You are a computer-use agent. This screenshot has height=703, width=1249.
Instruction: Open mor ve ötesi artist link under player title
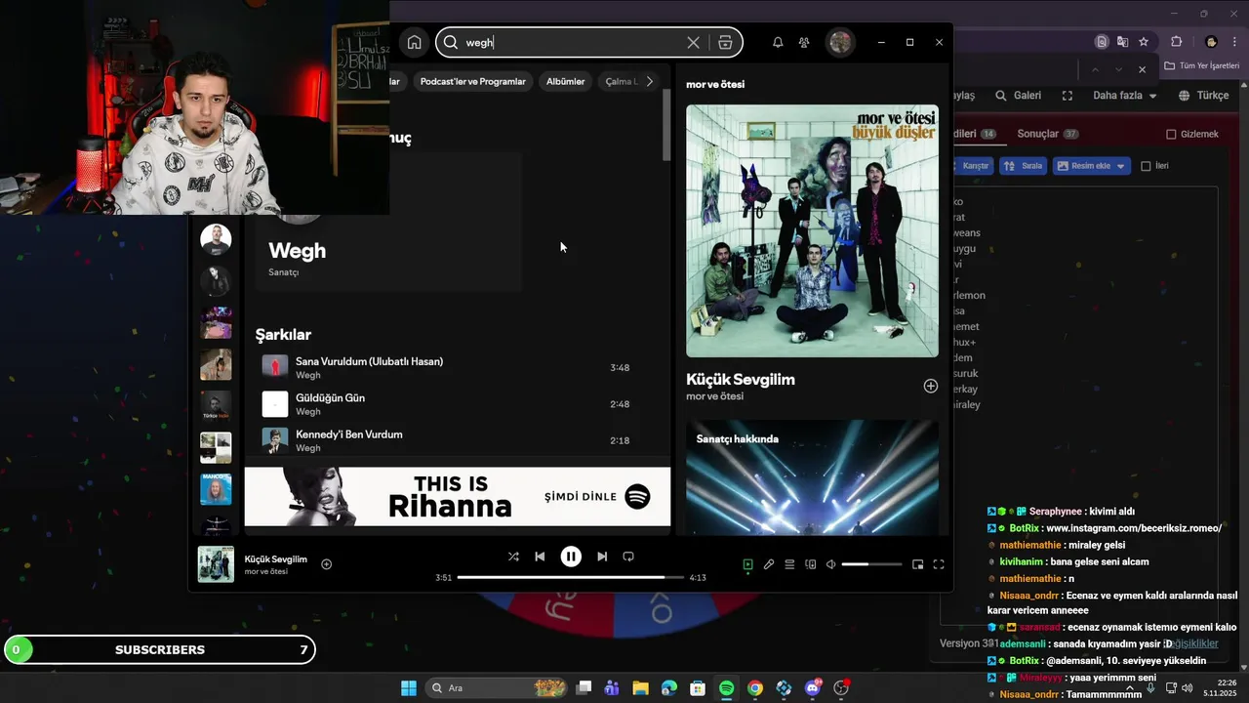tap(266, 571)
